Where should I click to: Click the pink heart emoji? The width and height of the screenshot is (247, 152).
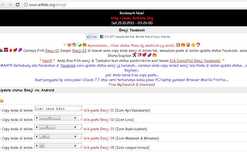[x=144, y=55]
